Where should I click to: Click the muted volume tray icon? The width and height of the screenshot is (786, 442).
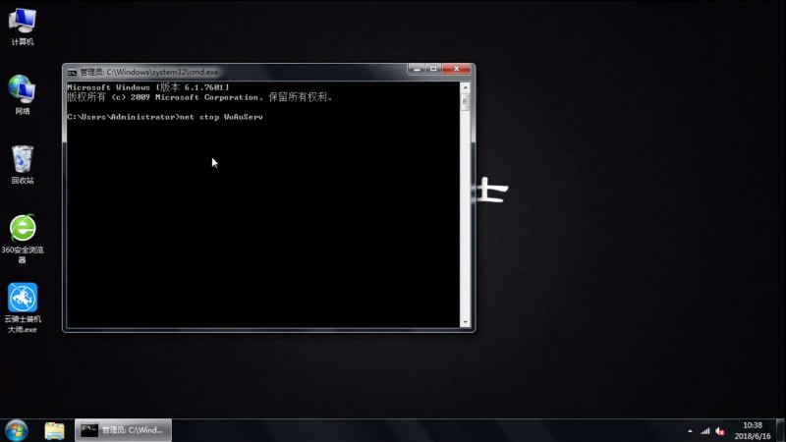coord(720,431)
